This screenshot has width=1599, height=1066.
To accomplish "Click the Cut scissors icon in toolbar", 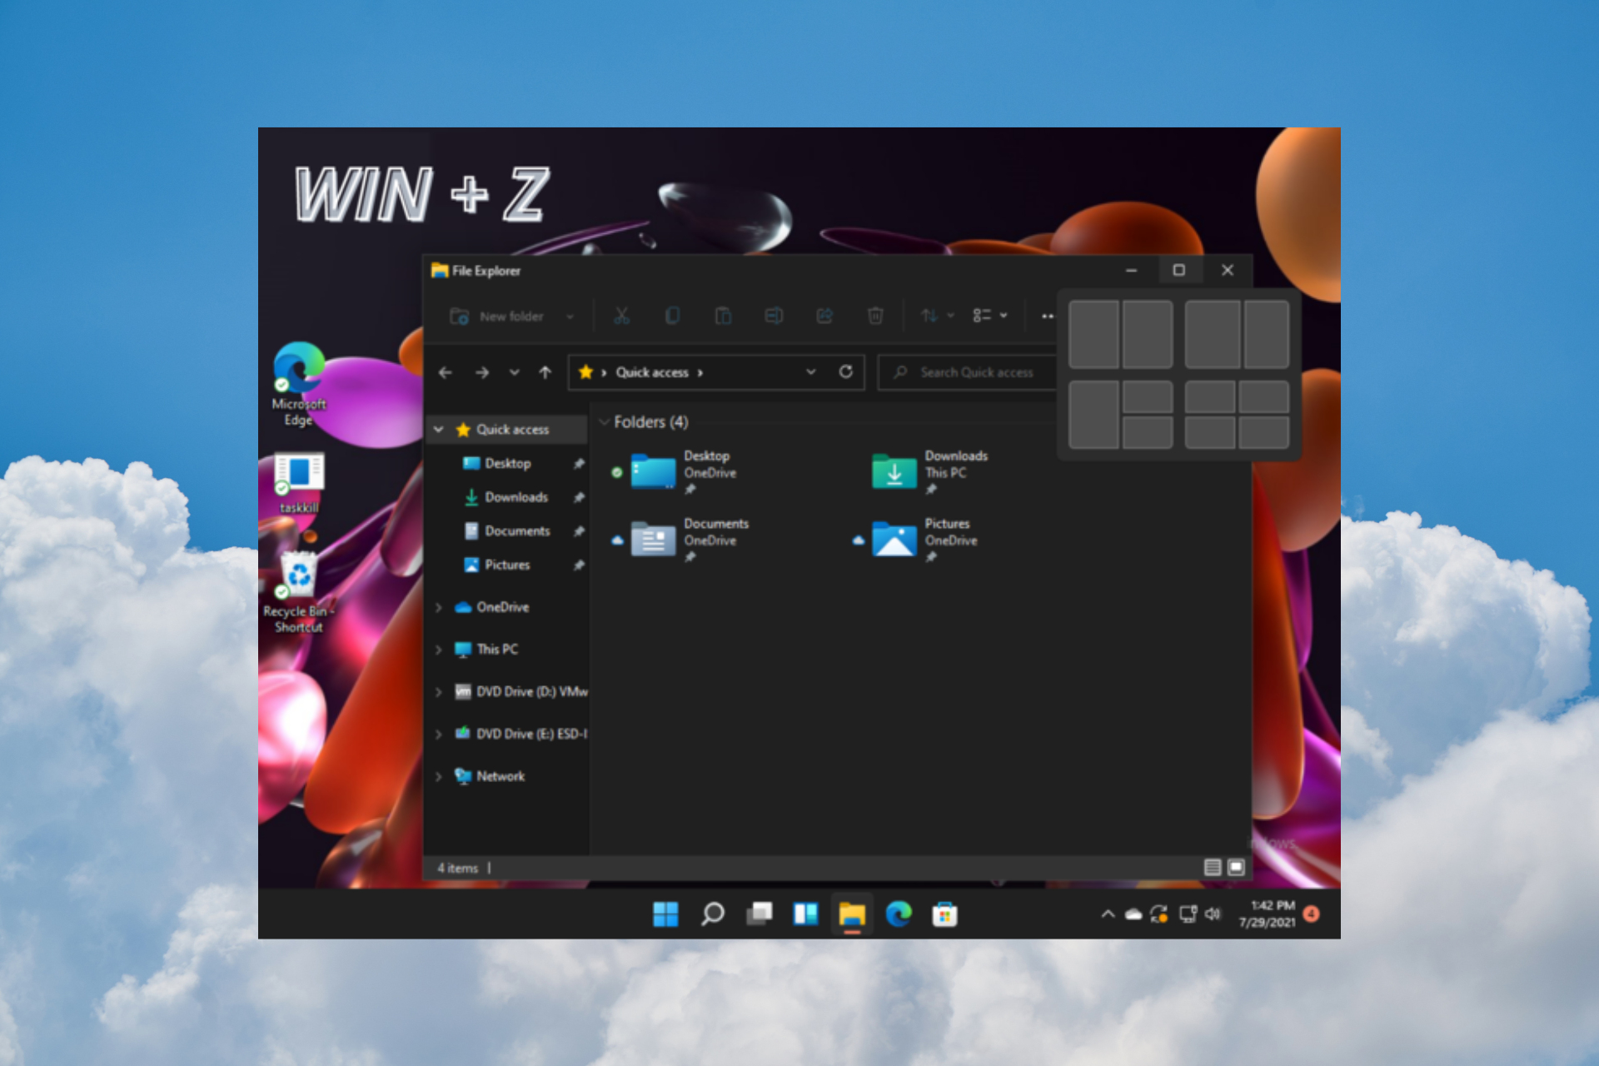I will [x=621, y=316].
